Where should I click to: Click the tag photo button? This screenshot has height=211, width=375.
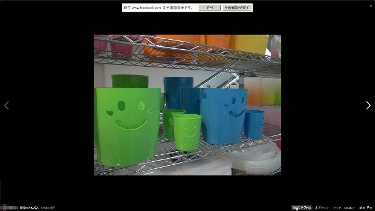tap(302, 207)
